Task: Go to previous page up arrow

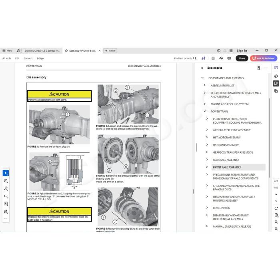Action: coord(276,195)
